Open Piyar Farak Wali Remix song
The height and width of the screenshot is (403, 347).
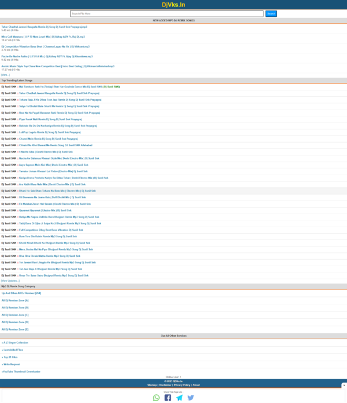[50, 119]
